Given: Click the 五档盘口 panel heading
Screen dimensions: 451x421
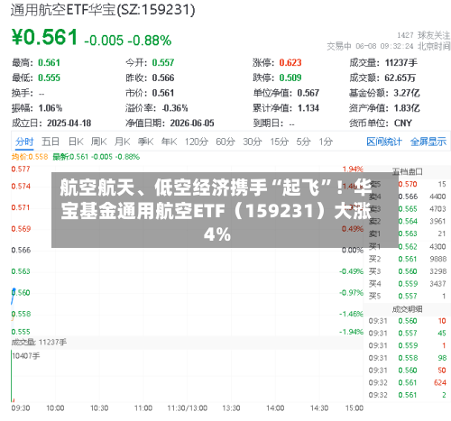Looking at the screenshot, I should coord(408,171).
